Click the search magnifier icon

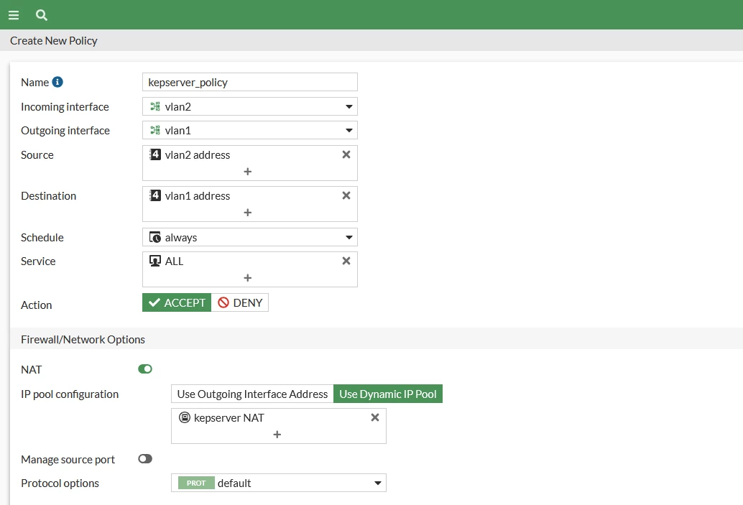pos(42,15)
